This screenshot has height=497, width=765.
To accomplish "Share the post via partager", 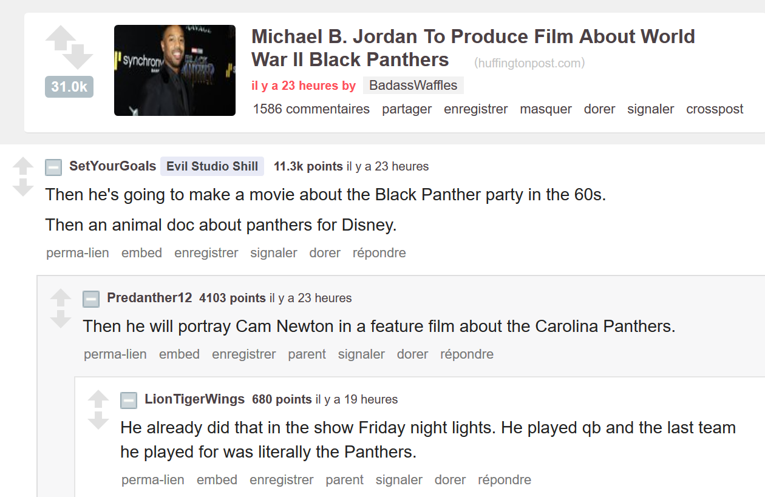I will click(x=406, y=109).
